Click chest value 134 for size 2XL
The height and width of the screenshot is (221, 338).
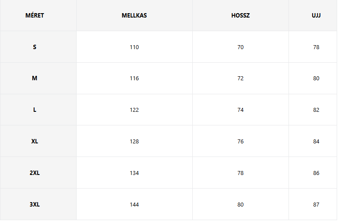(134, 173)
